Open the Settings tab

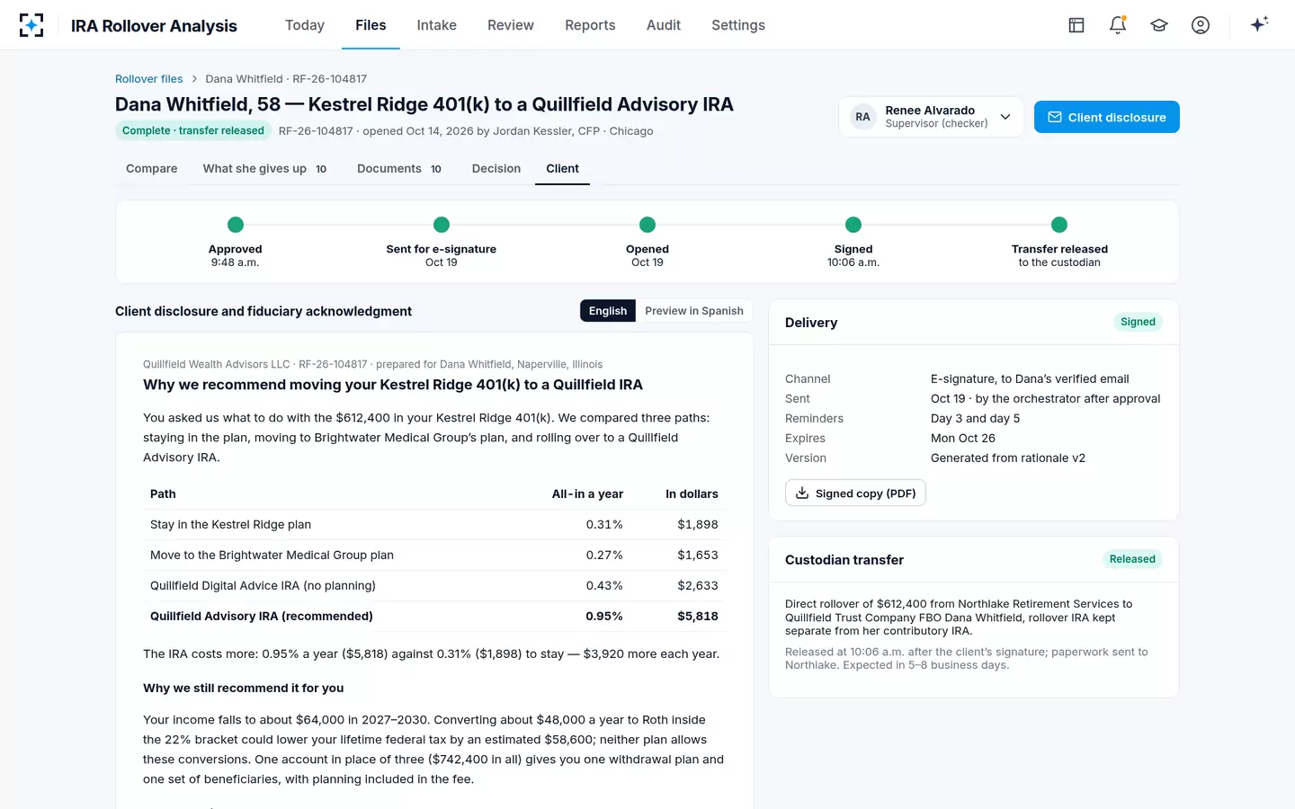point(738,25)
